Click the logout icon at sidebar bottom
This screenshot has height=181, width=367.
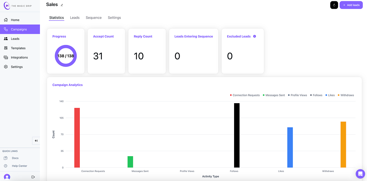pyautogui.click(x=33, y=177)
